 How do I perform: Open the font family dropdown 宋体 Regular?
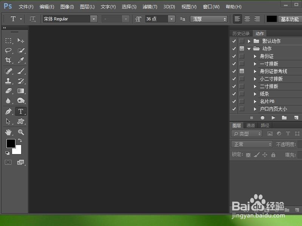94,19
